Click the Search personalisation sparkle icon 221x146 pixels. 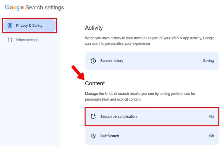click(93, 117)
